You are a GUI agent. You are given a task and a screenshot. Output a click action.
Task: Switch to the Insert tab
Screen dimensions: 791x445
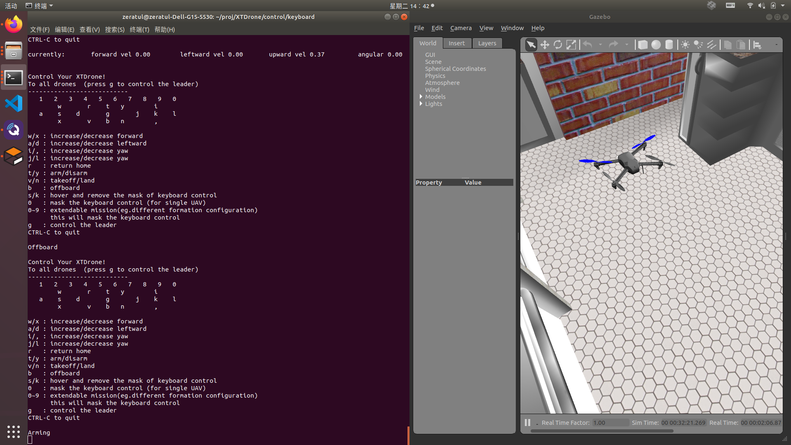[x=456, y=43]
